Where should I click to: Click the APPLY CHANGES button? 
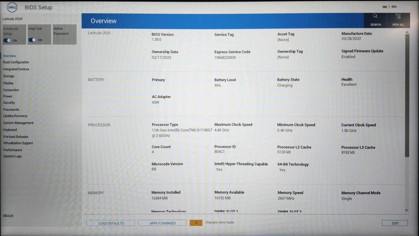pyautogui.click(x=162, y=223)
